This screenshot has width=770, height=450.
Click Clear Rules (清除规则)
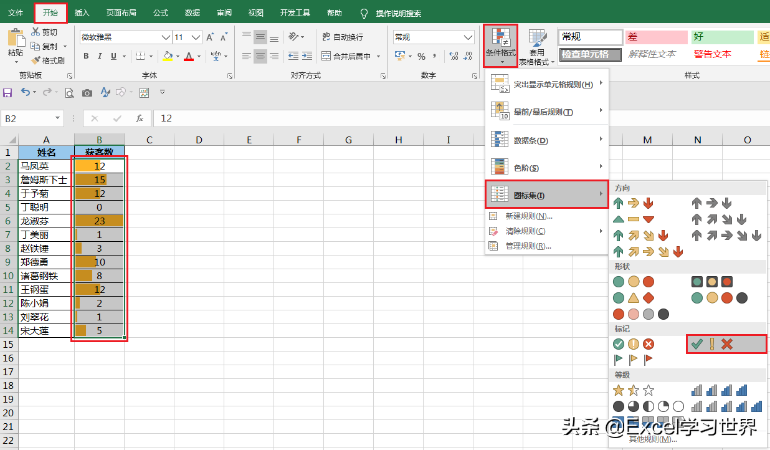pos(547,231)
